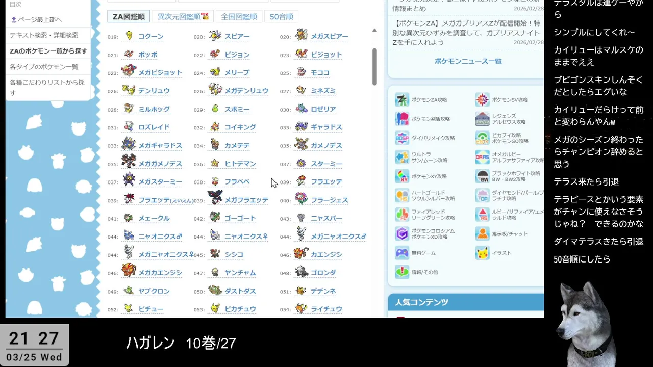The image size is (653, 367).
Task: Open ポケモン剣盾攻略 game icon
Action: pos(402,119)
